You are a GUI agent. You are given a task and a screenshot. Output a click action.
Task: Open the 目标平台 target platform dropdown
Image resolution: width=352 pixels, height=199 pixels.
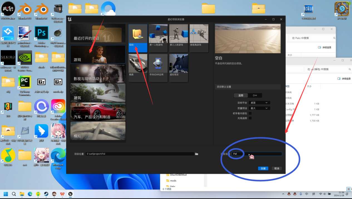tap(259, 103)
